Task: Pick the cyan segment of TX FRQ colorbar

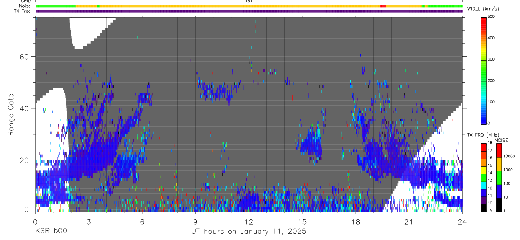Action: pos(484,185)
